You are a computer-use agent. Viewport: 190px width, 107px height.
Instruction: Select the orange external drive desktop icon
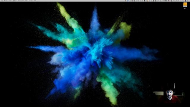pos(185,5)
